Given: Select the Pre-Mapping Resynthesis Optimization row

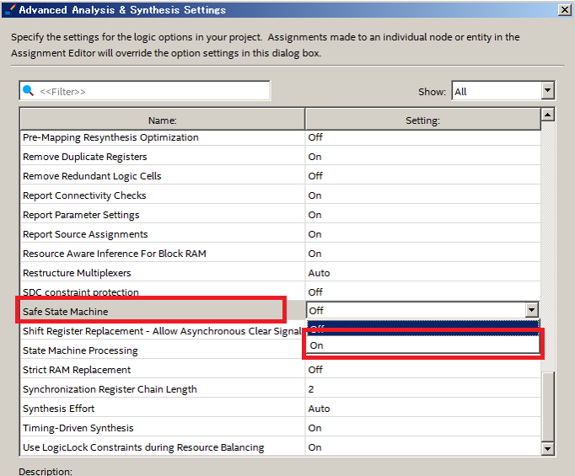Looking at the screenshot, I should coord(163,137).
